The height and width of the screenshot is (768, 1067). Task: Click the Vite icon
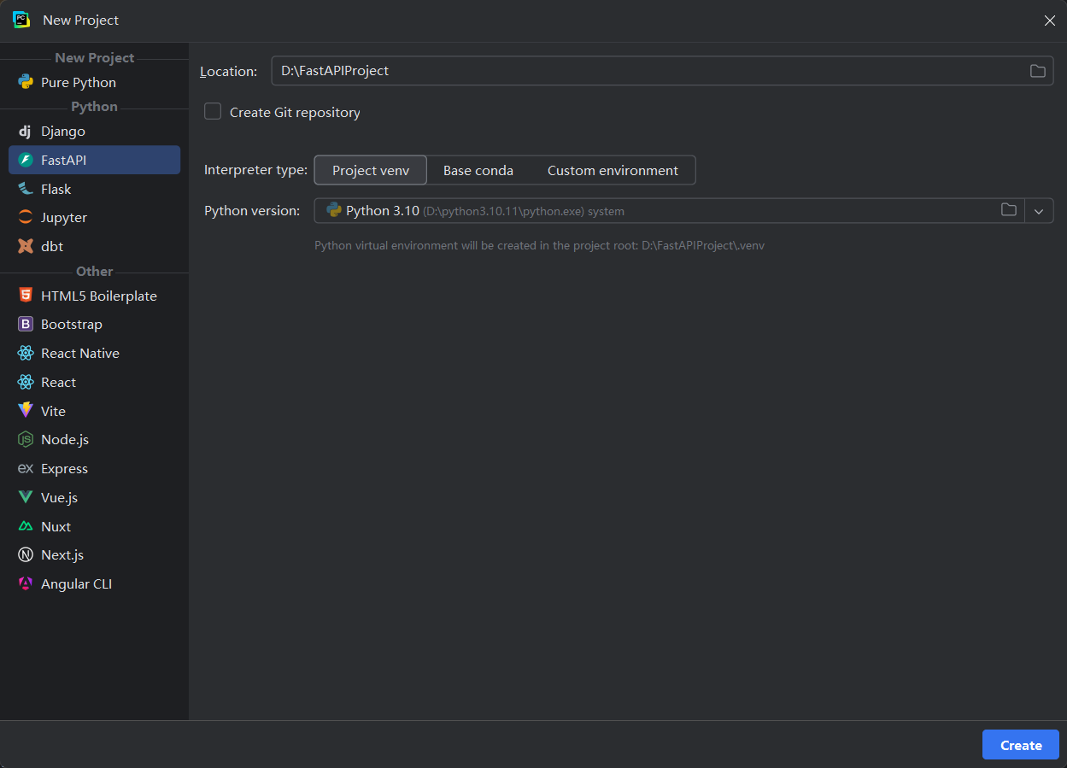pos(25,410)
